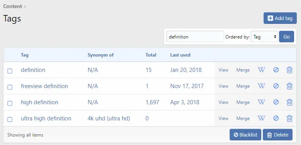Screen dimensions: 301x145
Task: Click the Add tag button
Action: (280, 18)
